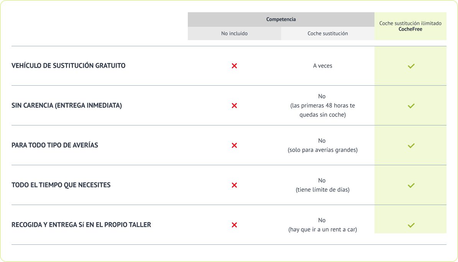Click 'solo para averías grandes' cell text
Image resolution: width=458 pixels, height=262 pixels.
[x=322, y=150]
